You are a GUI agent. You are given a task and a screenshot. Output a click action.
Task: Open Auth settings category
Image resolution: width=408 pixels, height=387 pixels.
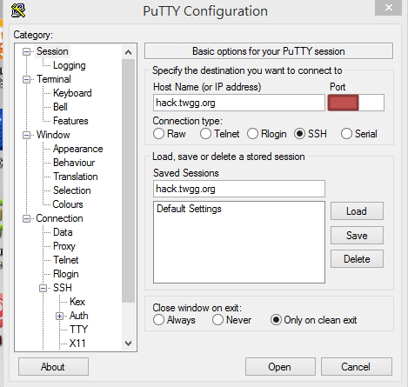(x=78, y=316)
